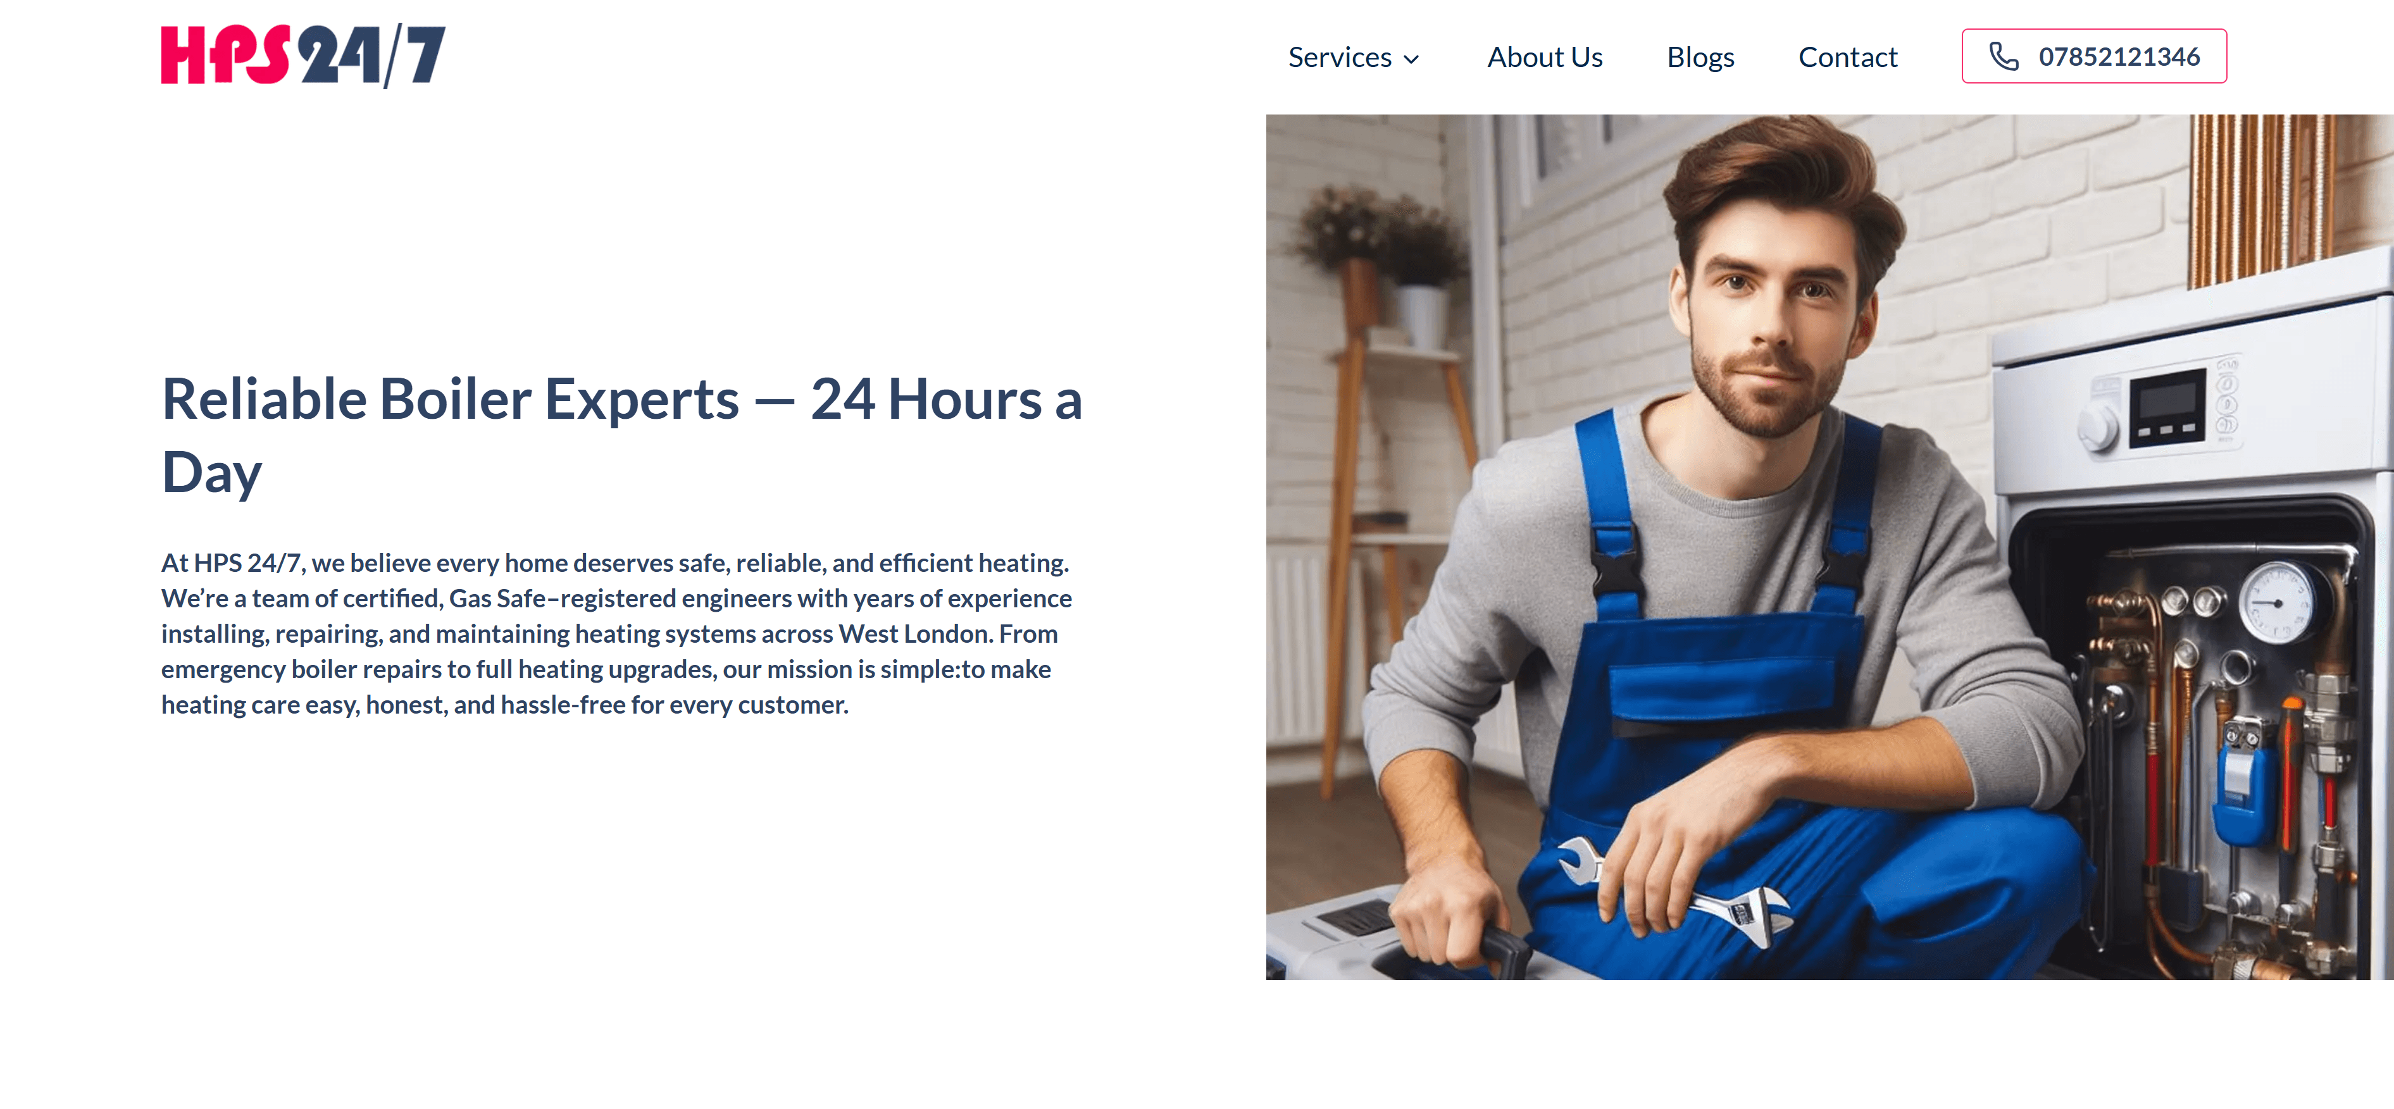
Task: Open the Blogs page
Action: pos(1700,58)
